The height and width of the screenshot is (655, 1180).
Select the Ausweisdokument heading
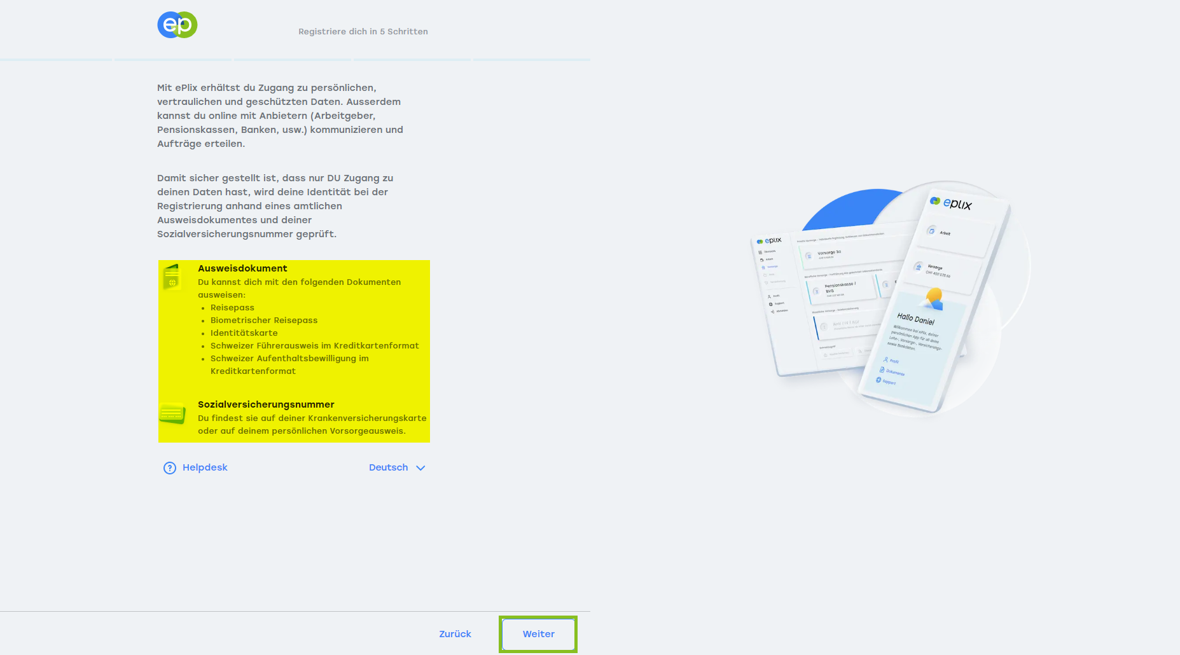(x=242, y=268)
